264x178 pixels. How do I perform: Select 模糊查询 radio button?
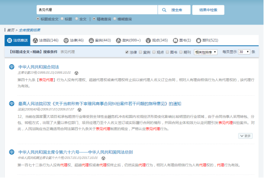tap(115, 19)
